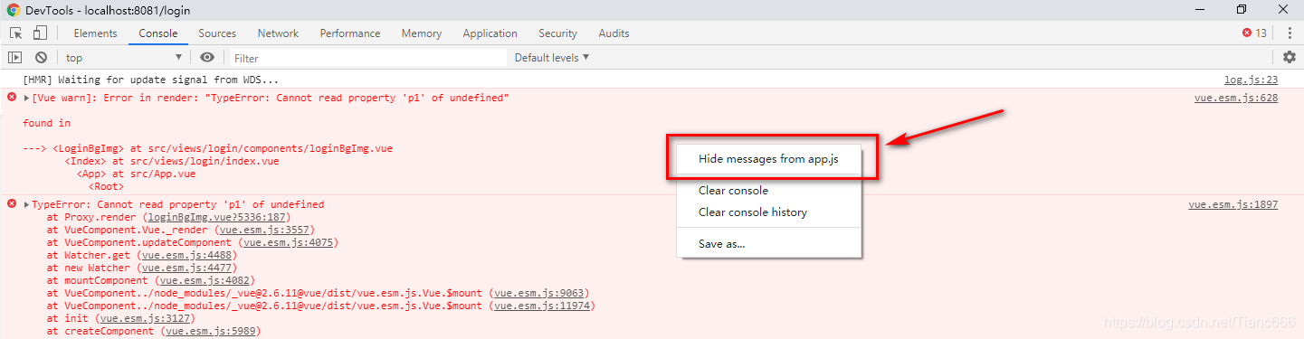Choose Save as... in context menu
Screen dimensions: 1304x339
tap(768, 243)
